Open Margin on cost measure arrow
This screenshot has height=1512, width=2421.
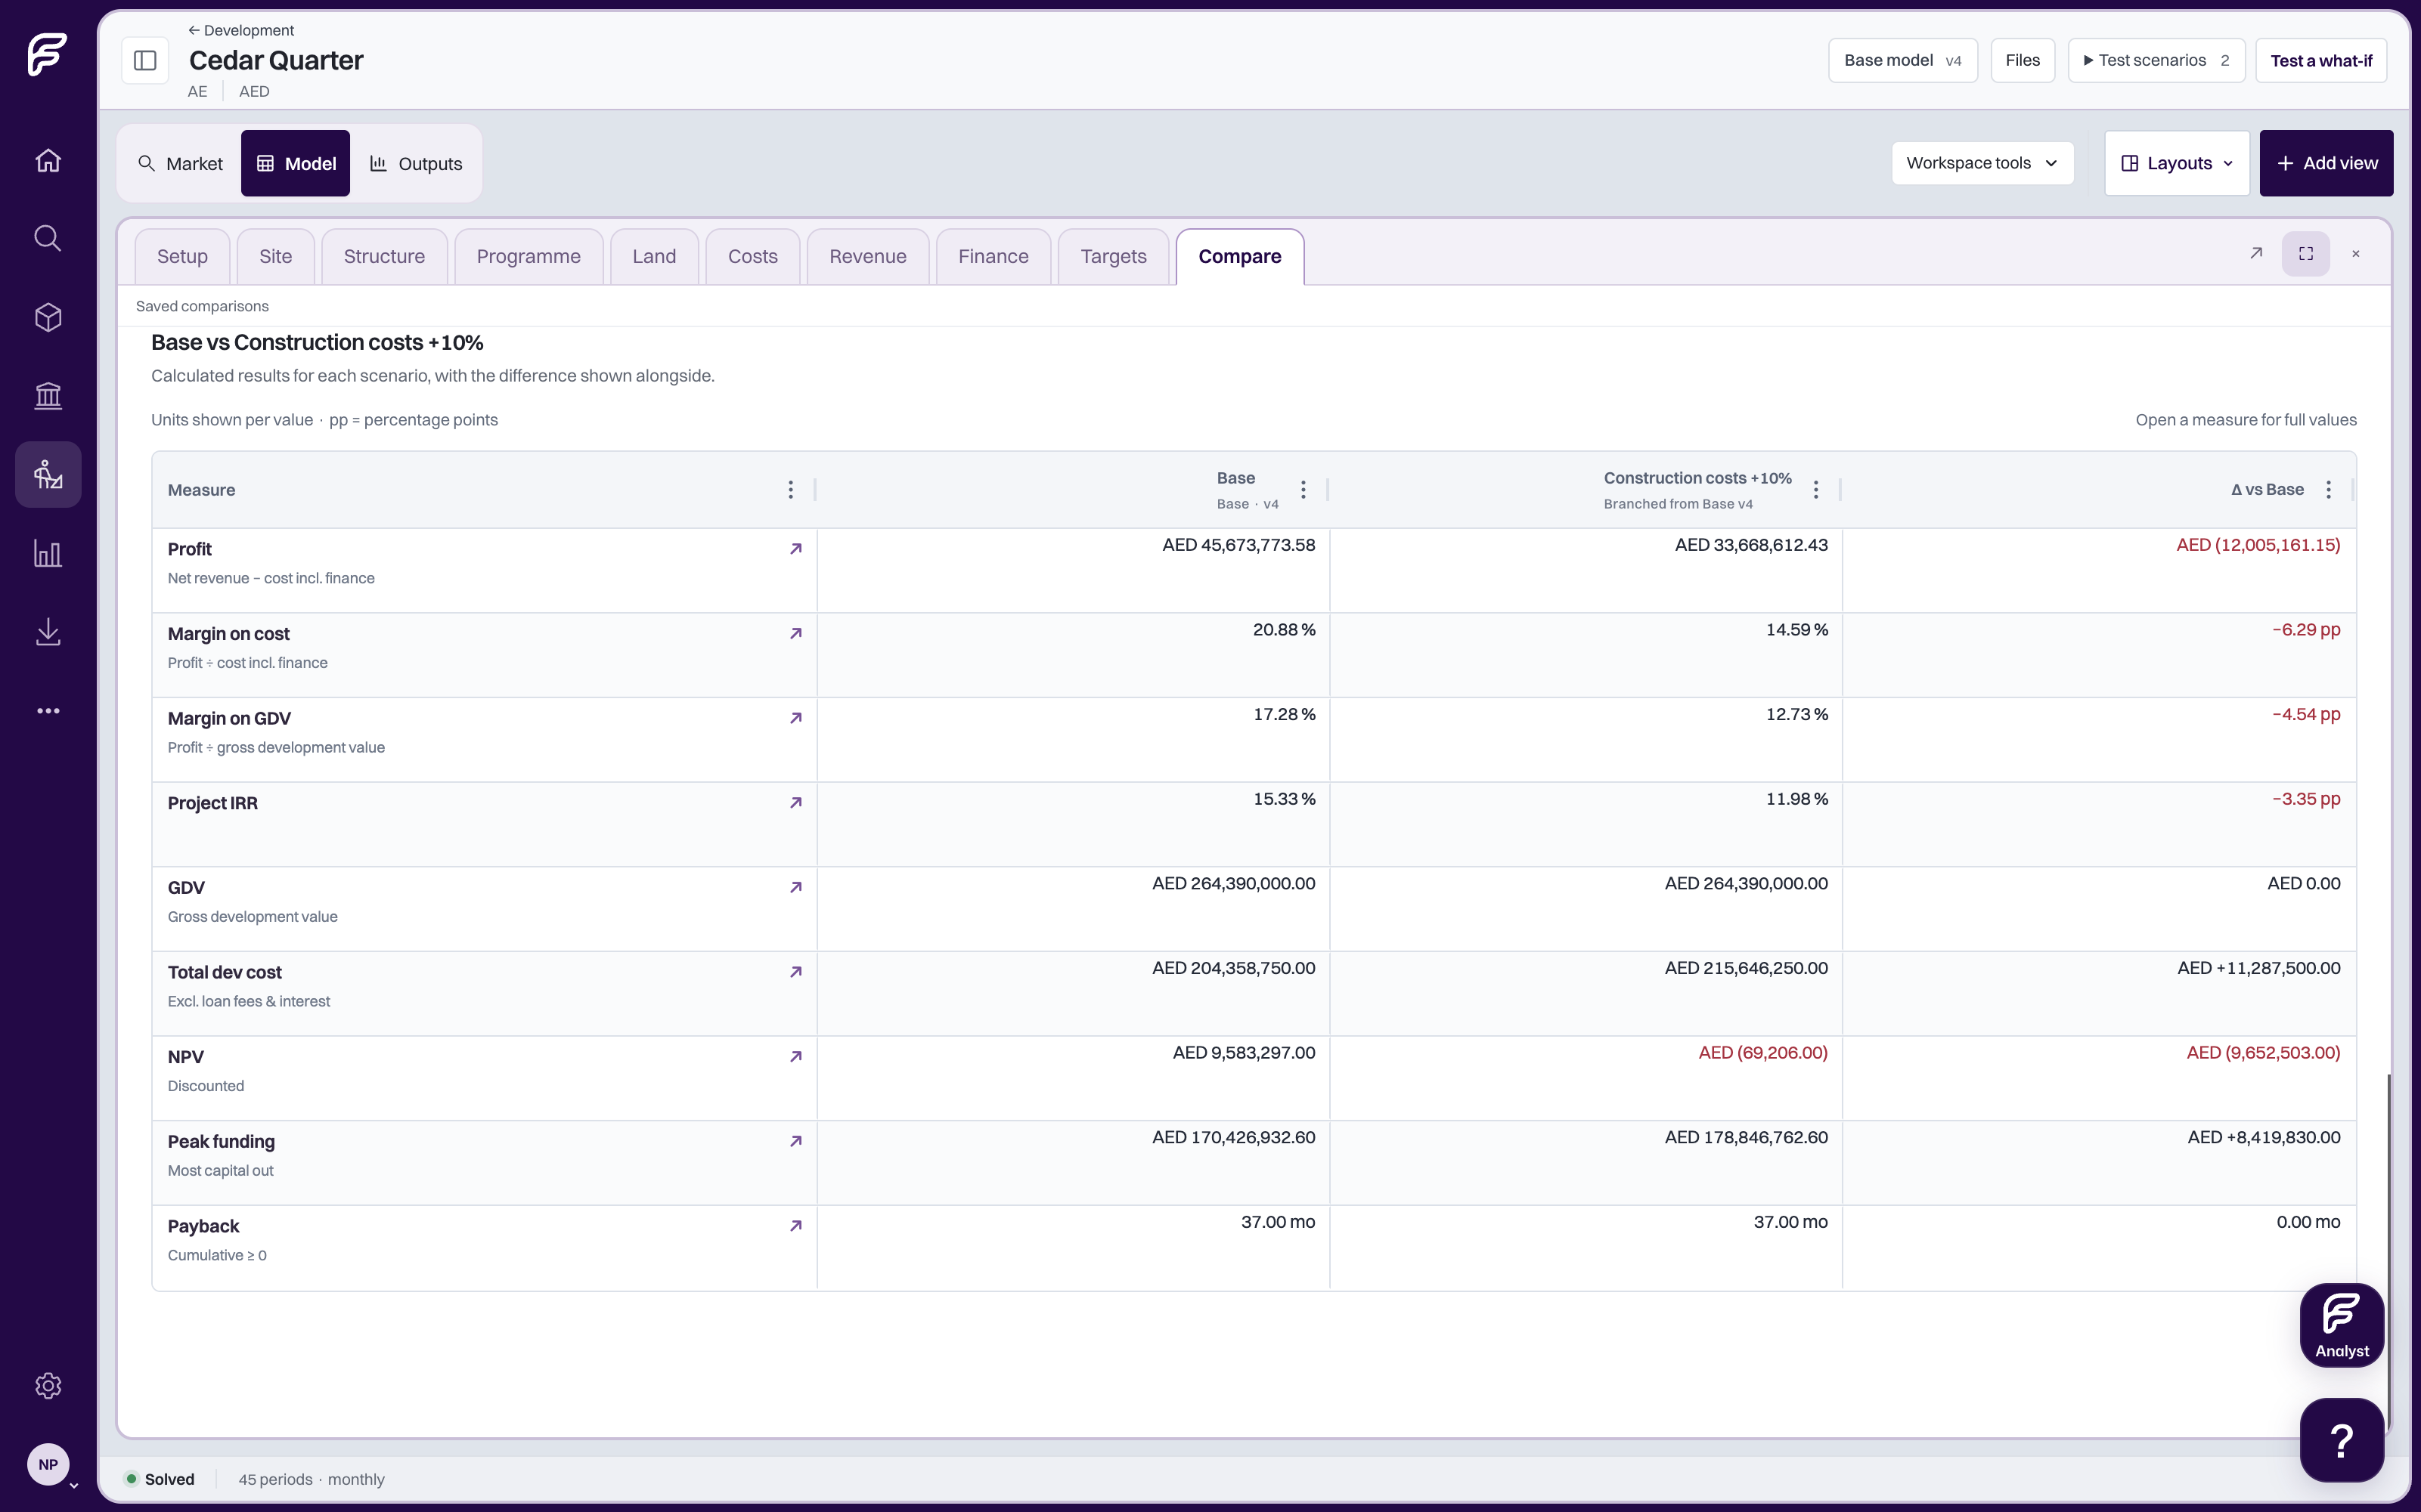pyautogui.click(x=796, y=633)
